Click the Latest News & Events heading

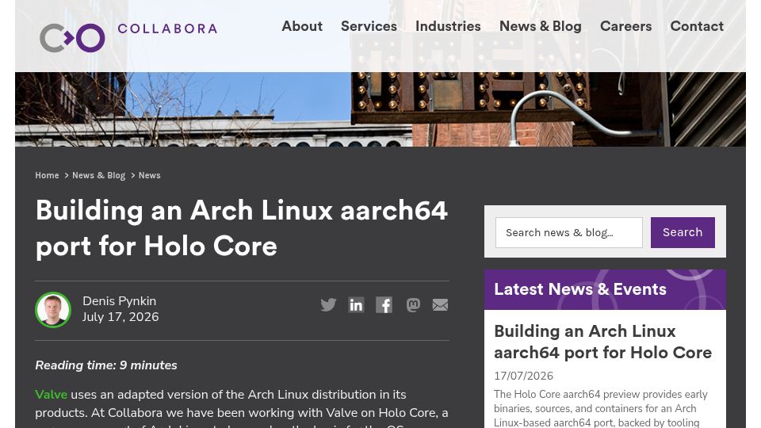click(580, 289)
